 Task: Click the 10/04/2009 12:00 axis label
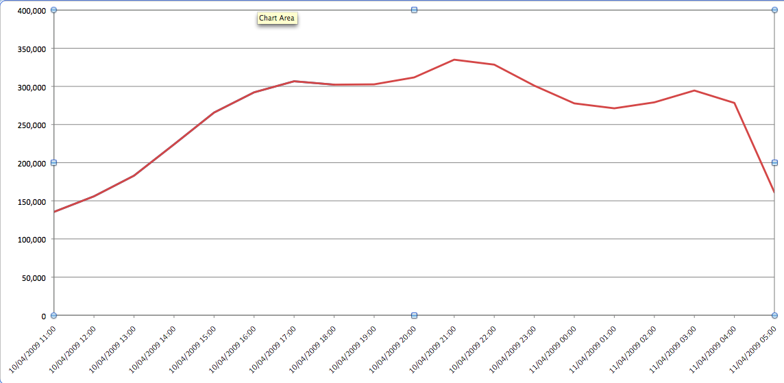(73, 349)
